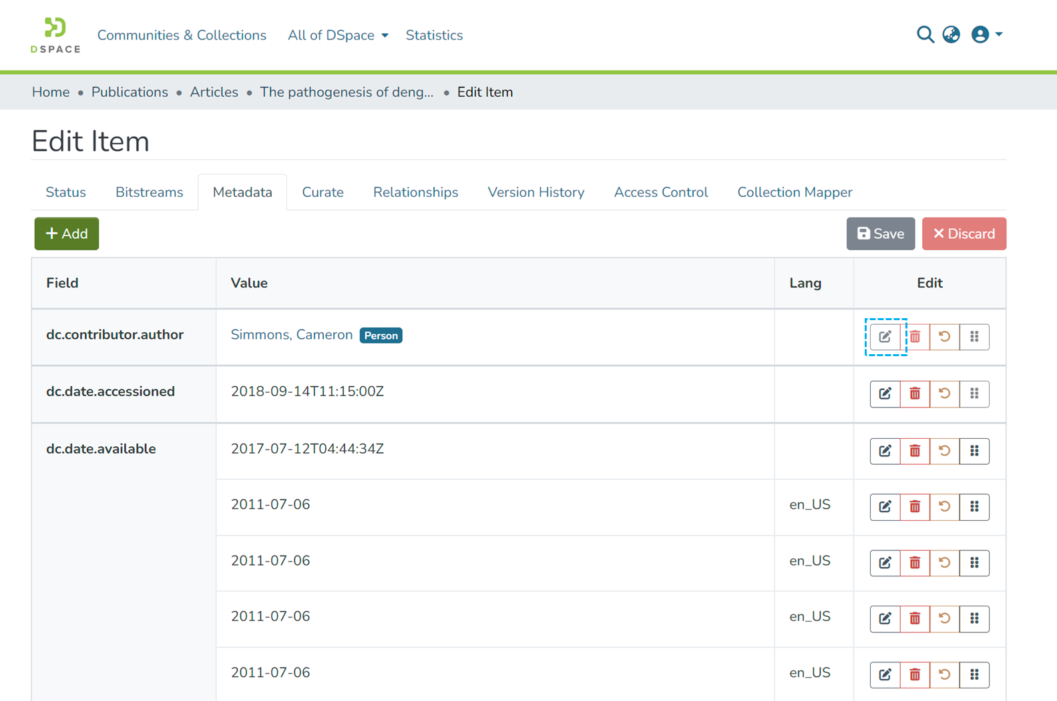The image size is (1057, 701).
Task: Expand the All of DSpace dropdown
Action: [x=338, y=35]
